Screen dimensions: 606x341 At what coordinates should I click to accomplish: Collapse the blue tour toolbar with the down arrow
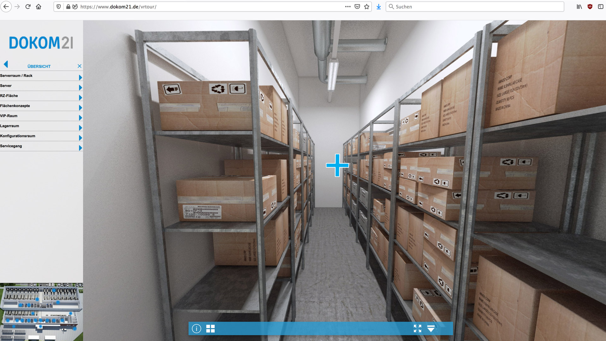click(x=431, y=329)
